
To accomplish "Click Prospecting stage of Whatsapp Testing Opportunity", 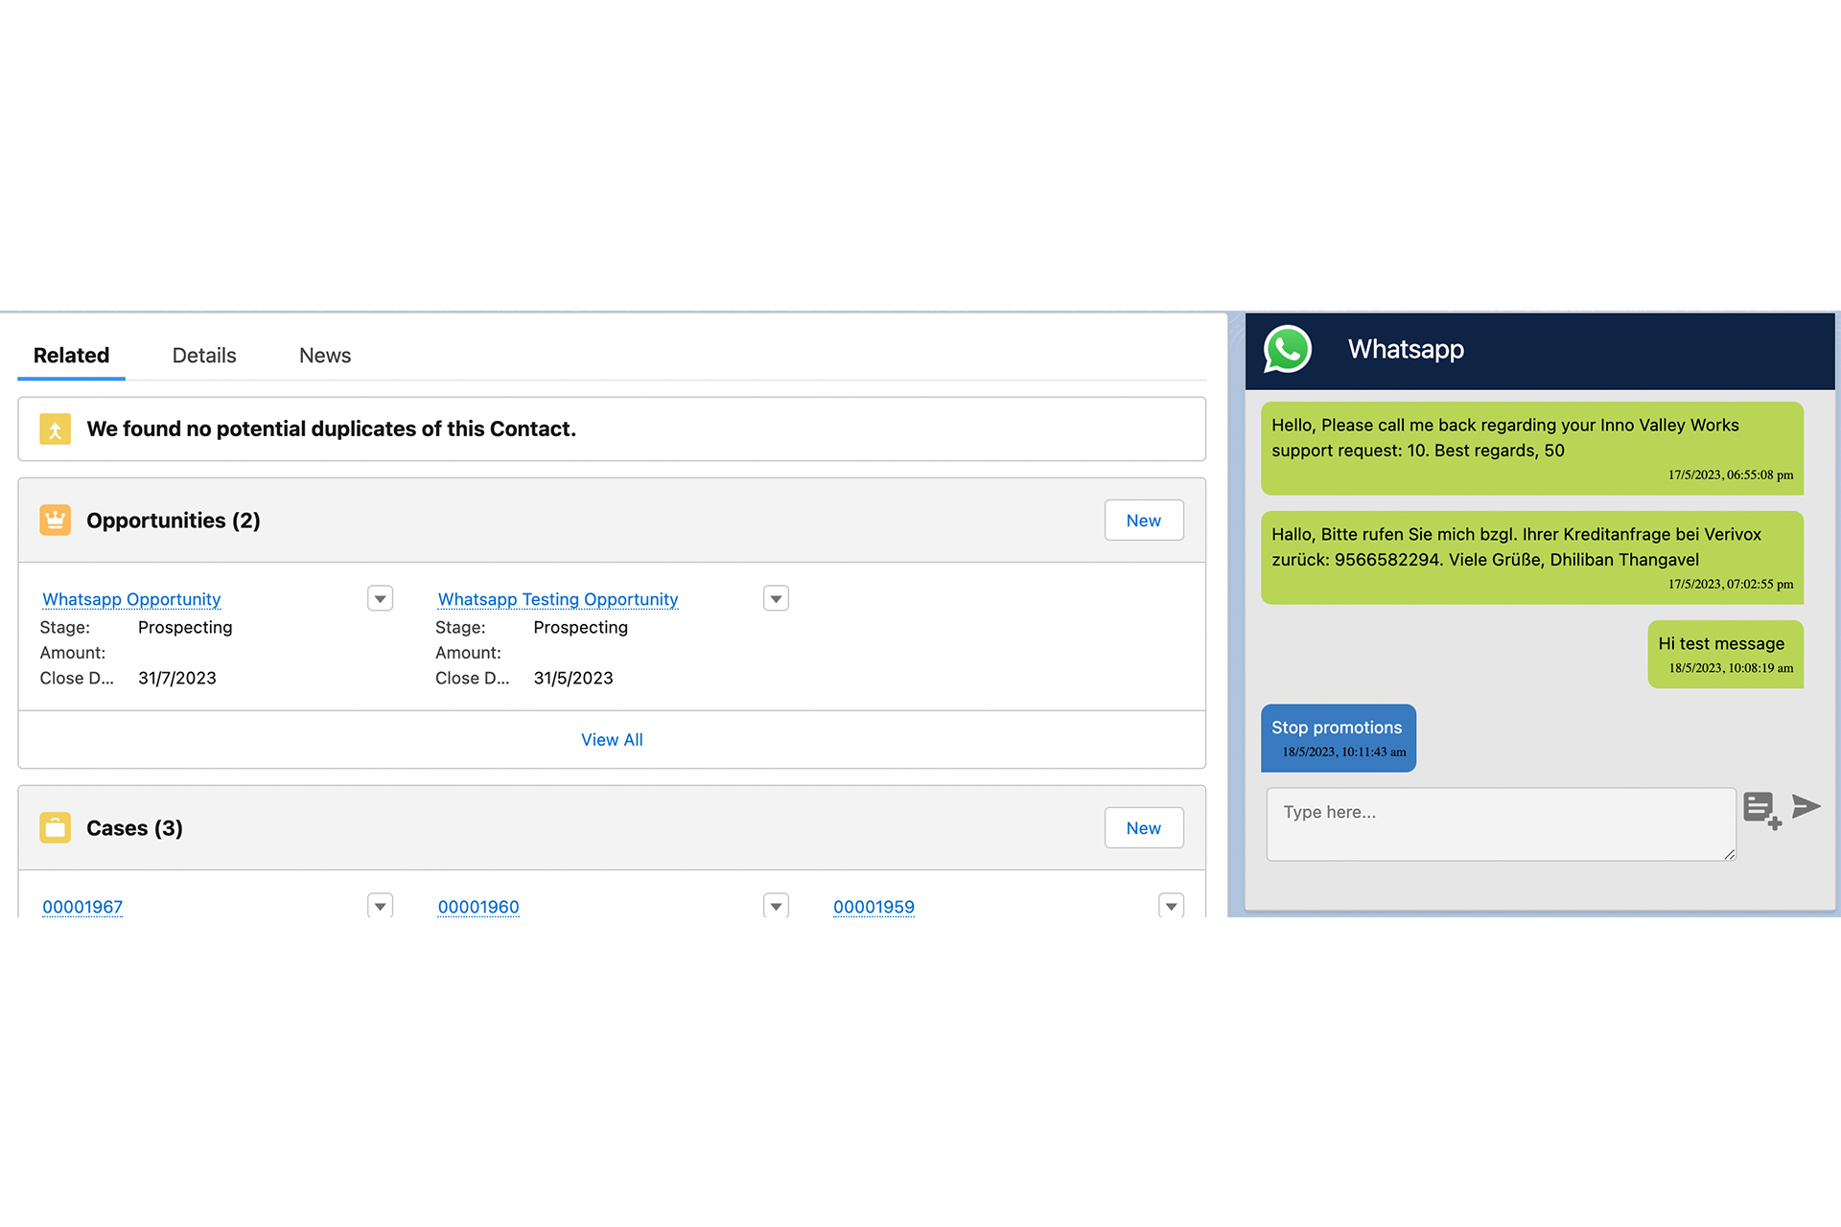I will point(581,627).
